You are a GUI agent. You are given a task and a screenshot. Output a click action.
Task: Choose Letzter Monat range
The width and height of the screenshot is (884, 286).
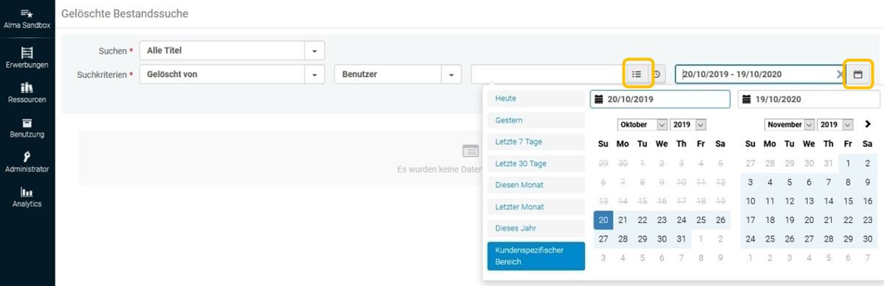(x=536, y=207)
